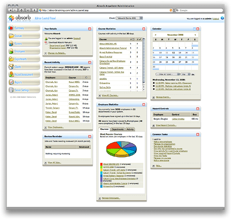Image resolution: width=231 pixels, height=219 pixels.
Task: Click the Google search field
Action: click(x=199, y=10)
